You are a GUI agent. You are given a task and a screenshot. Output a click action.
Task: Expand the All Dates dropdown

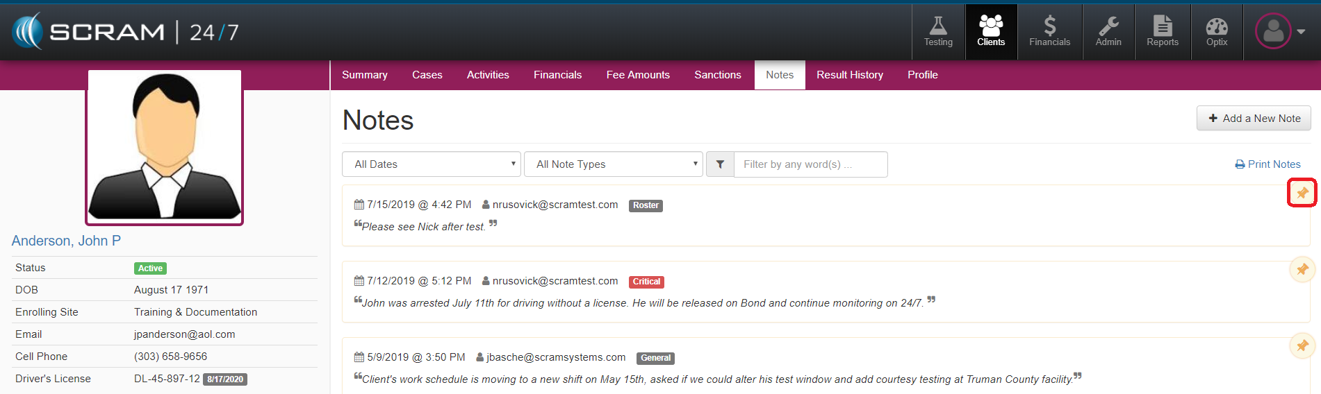(431, 164)
